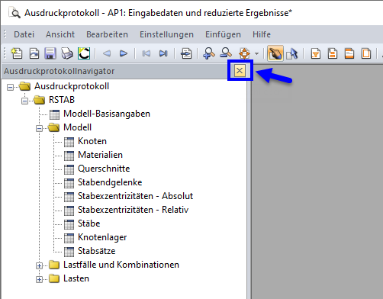Refresh the report with the circular arrow icon
Image resolution: width=383 pixels, height=299 pixels.
[84, 53]
